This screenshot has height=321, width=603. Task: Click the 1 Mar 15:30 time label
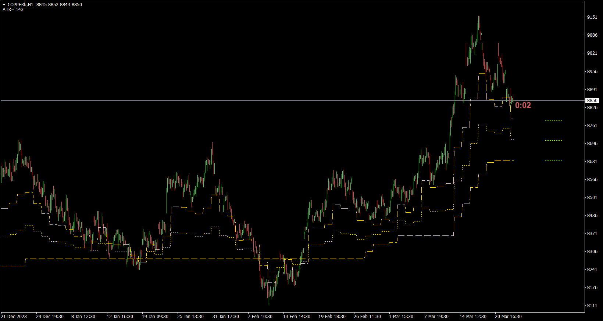click(x=401, y=317)
